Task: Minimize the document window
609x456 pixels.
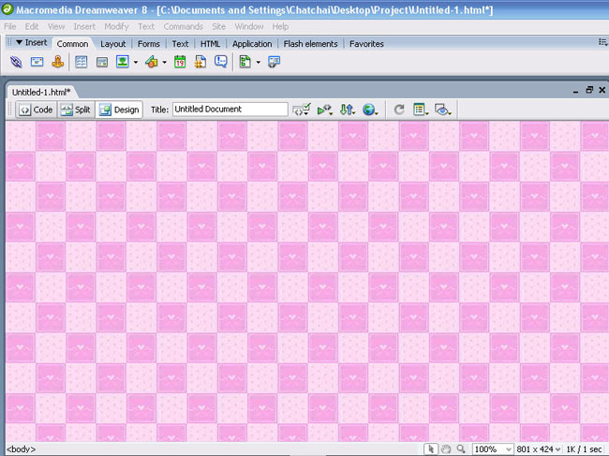Action: (575, 90)
